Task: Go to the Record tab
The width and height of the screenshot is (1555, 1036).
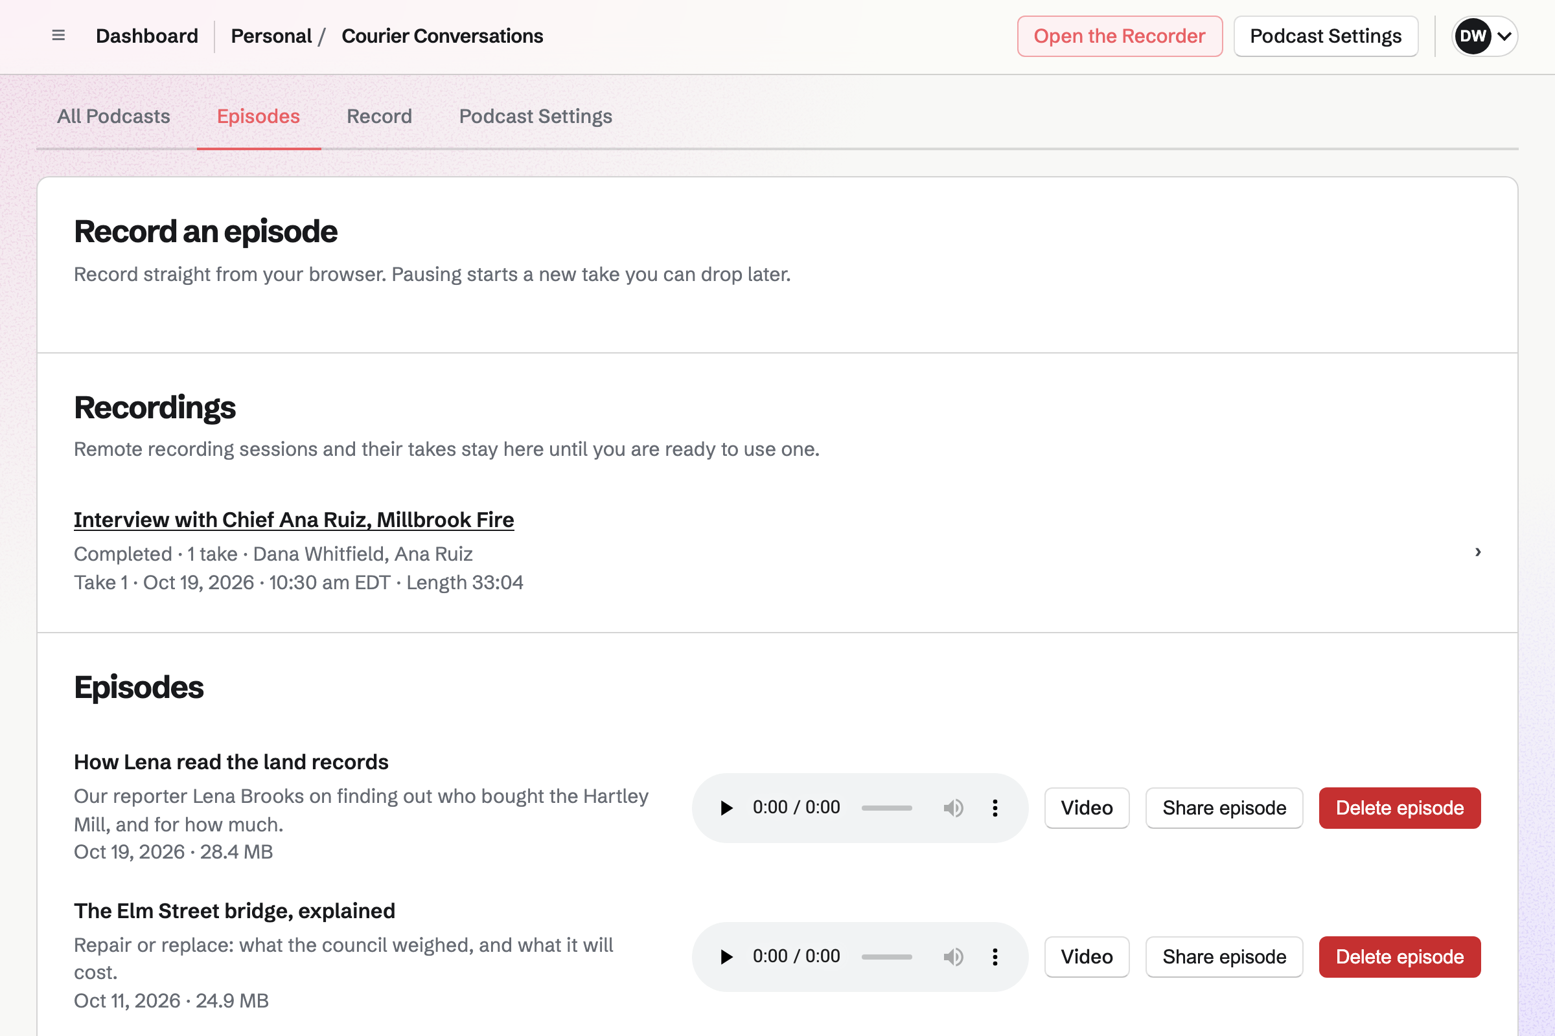Action: [x=380, y=117]
